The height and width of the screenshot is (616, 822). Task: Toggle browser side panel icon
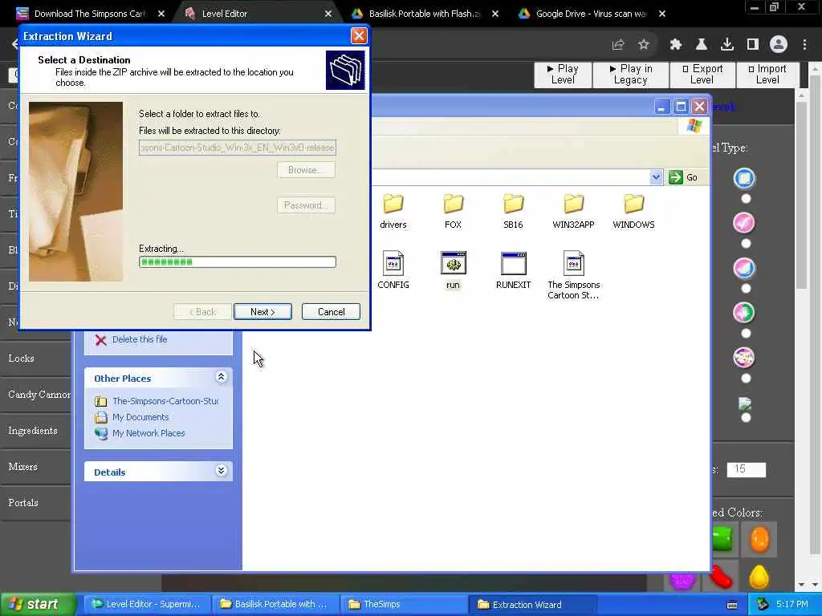[753, 45]
